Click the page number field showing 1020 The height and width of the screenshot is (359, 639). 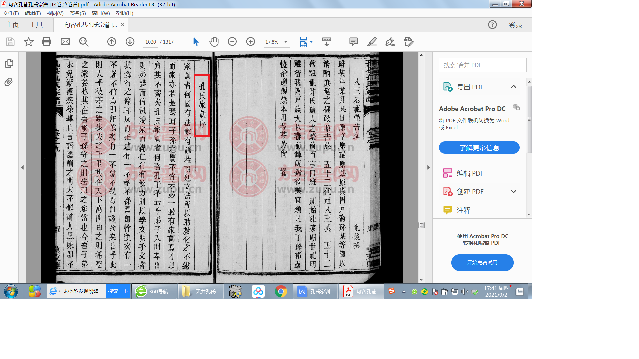point(151,42)
